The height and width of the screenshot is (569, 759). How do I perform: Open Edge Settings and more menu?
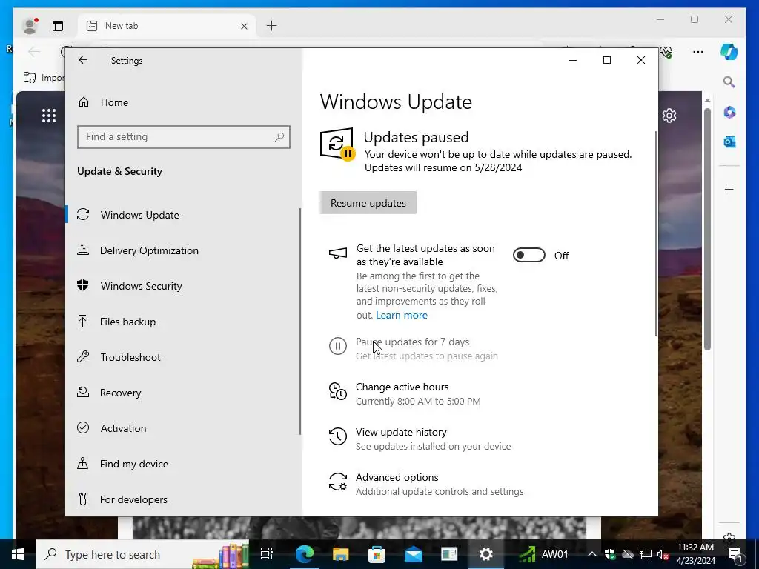(x=697, y=52)
